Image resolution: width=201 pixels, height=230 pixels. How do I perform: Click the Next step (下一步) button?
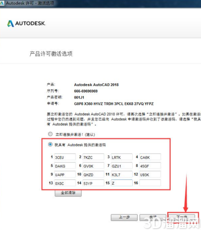pyautogui.click(x=182, y=217)
